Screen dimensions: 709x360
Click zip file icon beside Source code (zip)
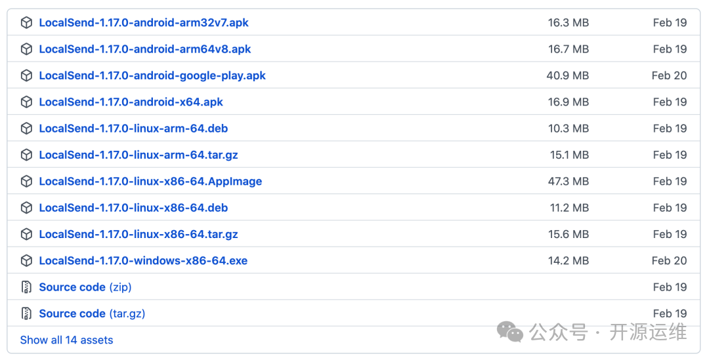click(27, 287)
